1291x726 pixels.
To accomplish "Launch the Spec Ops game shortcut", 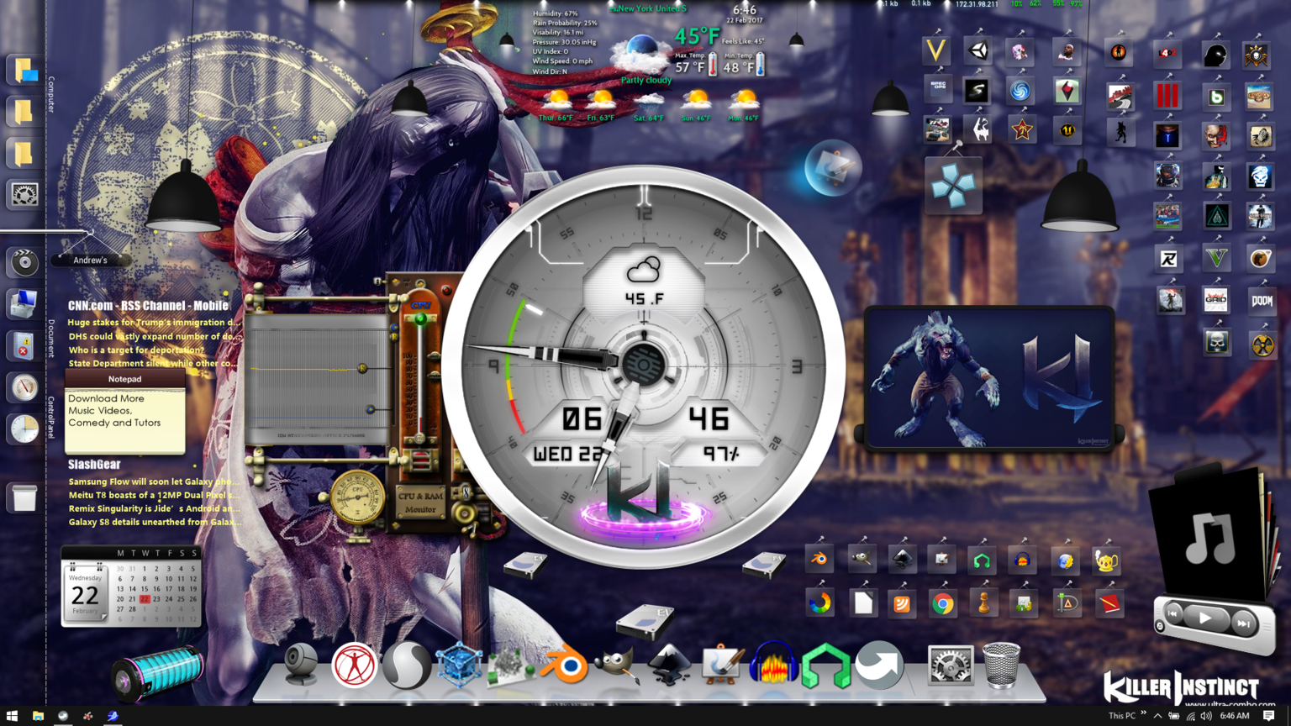I will point(938,89).
